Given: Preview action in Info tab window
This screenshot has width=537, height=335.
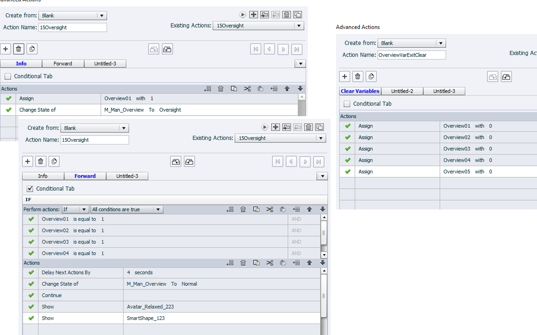Looking at the screenshot, I should (x=243, y=15).
